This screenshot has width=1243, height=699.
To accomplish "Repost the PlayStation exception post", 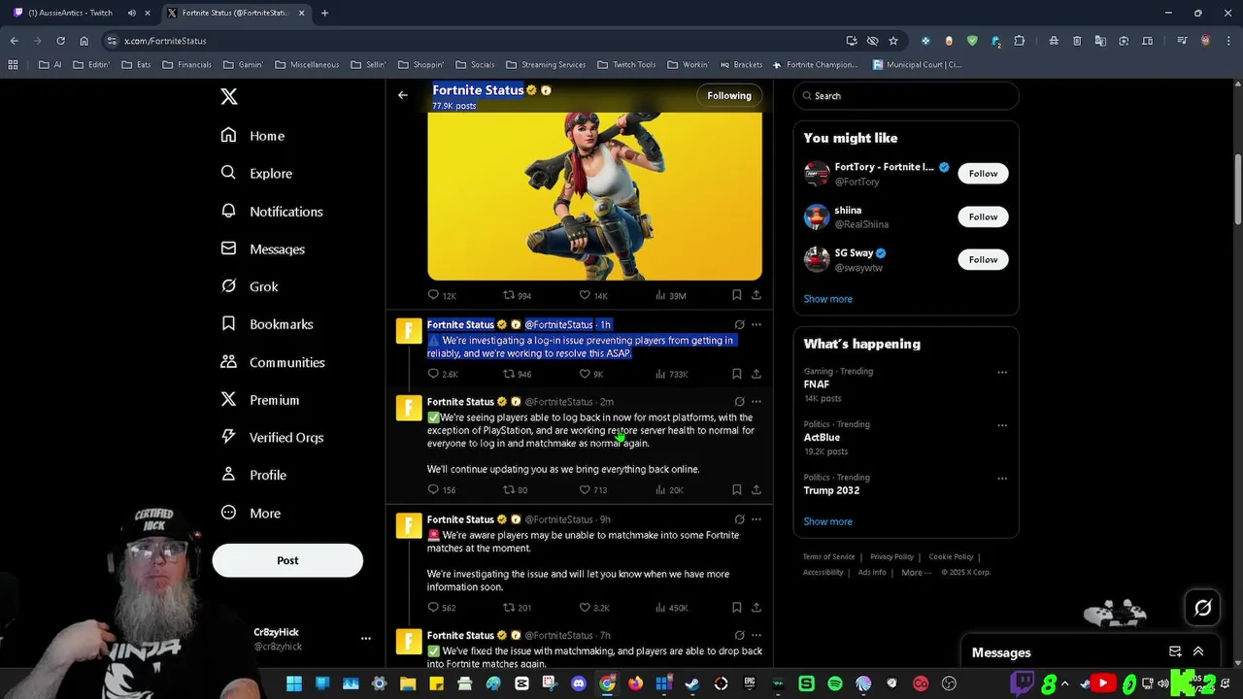I will [508, 489].
